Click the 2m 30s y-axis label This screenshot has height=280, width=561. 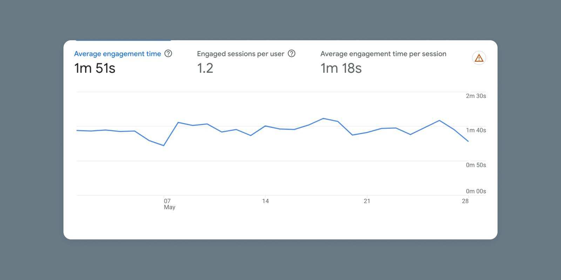coord(476,96)
